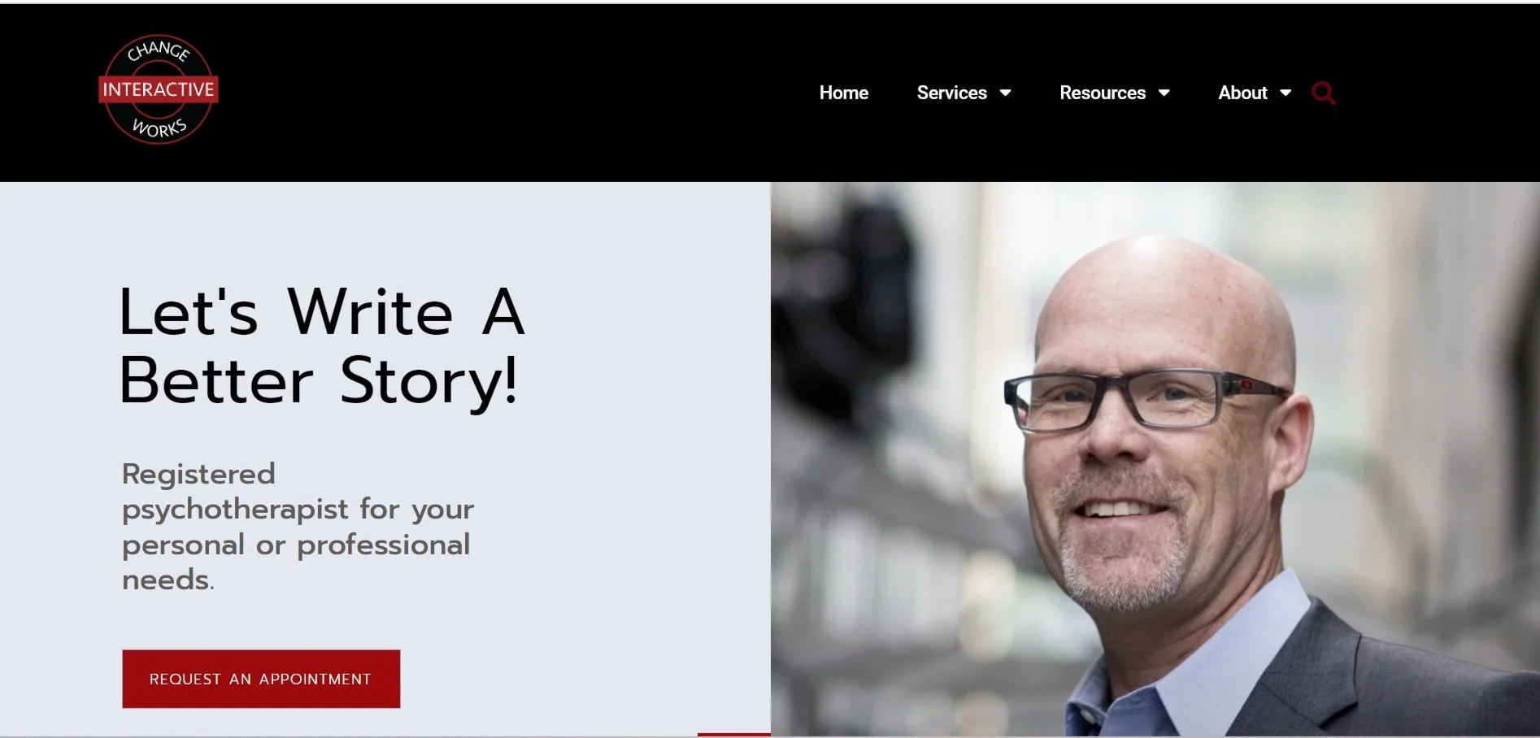This screenshot has width=1540, height=738.
Task: Click "personal or professional" tagline text
Action: (x=296, y=545)
